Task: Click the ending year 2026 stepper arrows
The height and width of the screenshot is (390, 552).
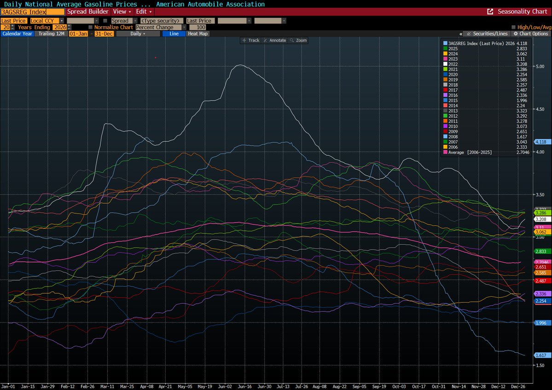Action: click(x=69, y=27)
